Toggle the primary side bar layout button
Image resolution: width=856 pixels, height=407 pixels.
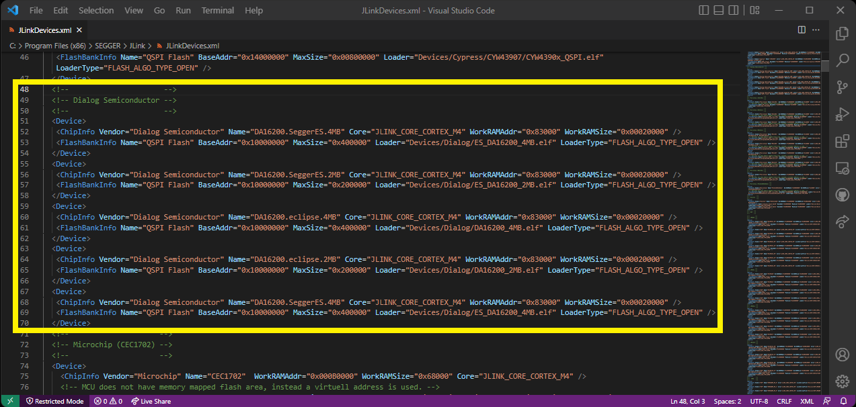tap(703, 11)
